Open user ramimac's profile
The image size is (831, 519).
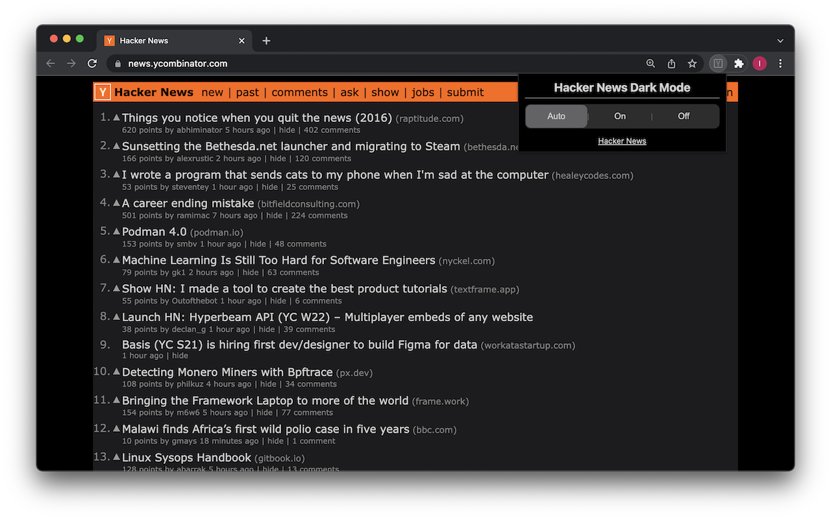point(194,215)
